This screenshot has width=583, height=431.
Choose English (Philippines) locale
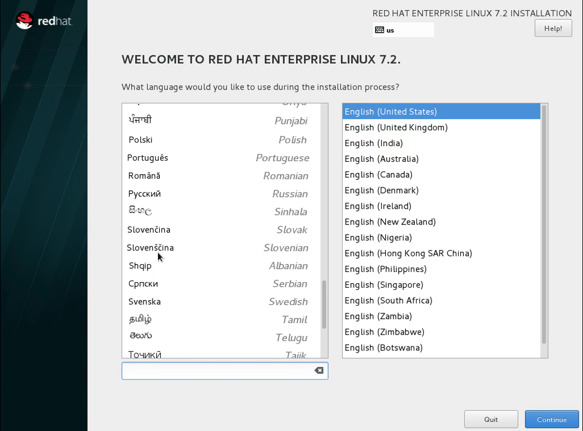click(x=441, y=269)
